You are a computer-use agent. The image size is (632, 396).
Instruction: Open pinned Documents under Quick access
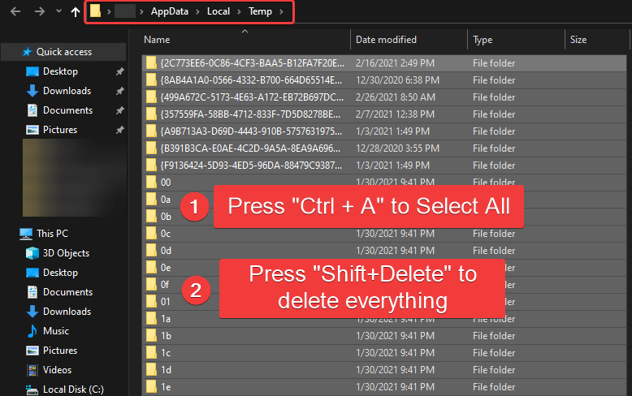(67, 110)
